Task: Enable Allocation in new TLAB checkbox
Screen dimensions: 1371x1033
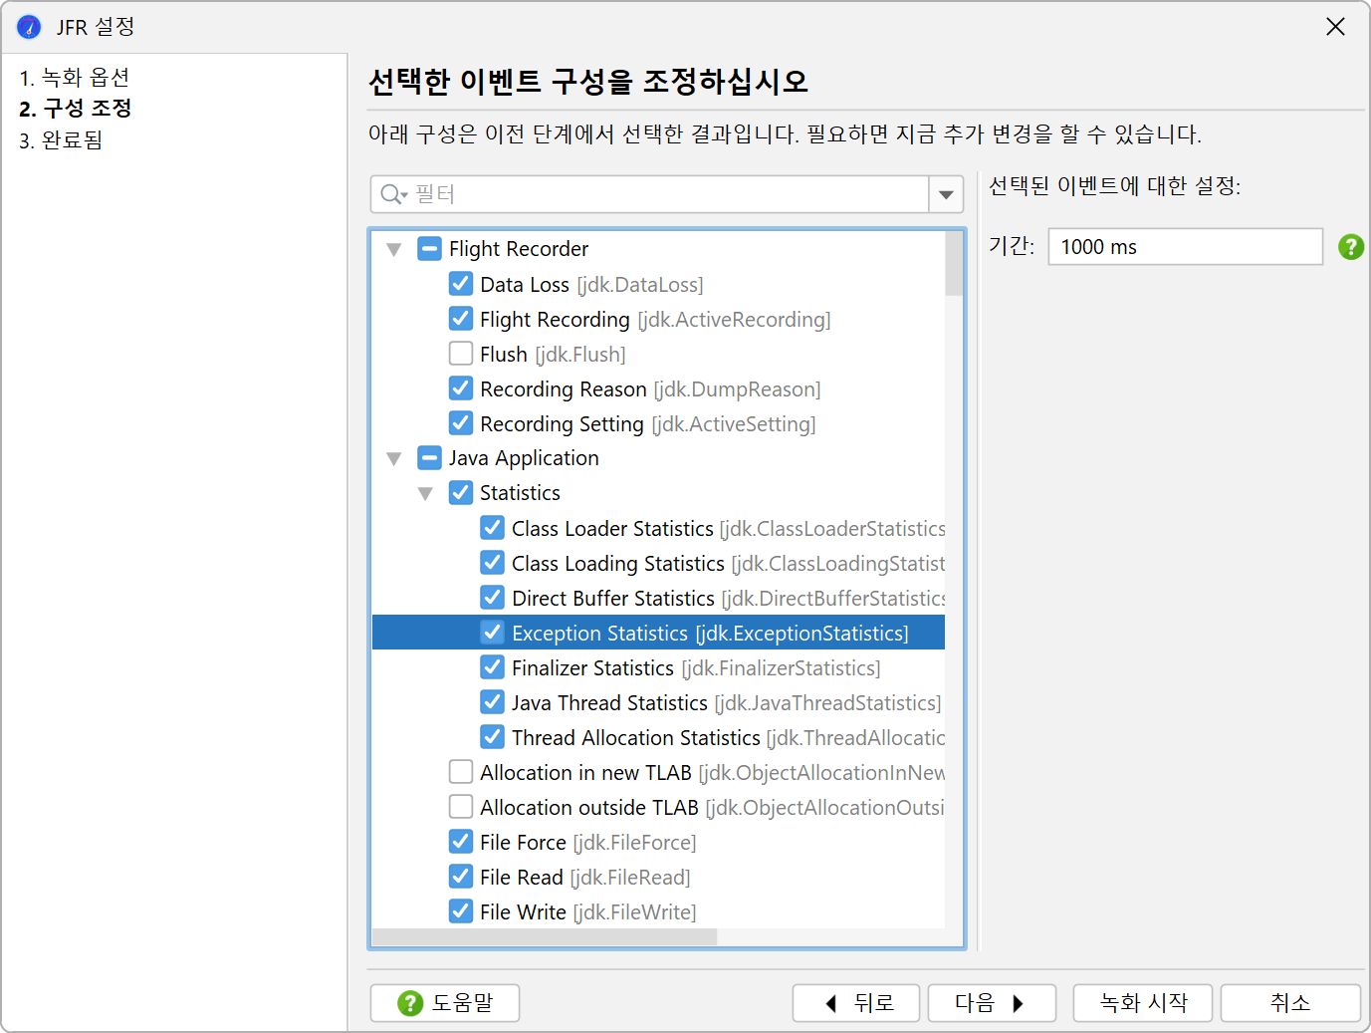Action: (x=461, y=772)
